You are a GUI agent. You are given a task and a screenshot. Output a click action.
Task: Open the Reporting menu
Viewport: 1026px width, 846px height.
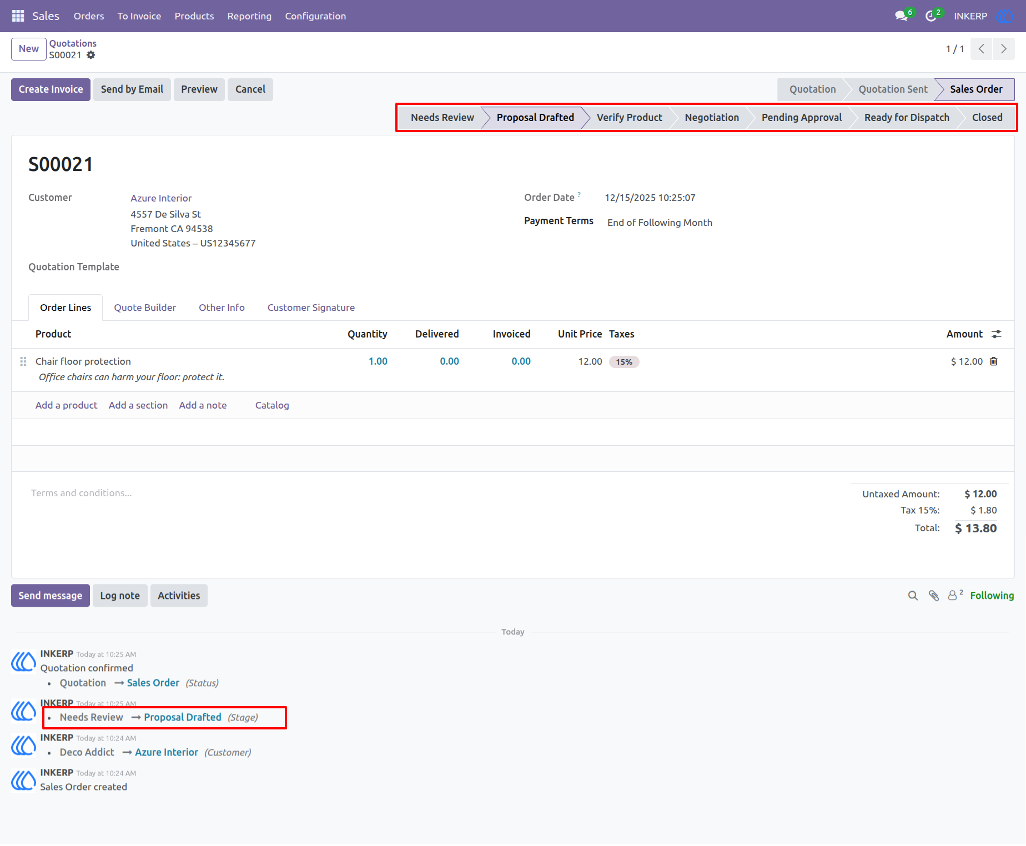pyautogui.click(x=249, y=16)
